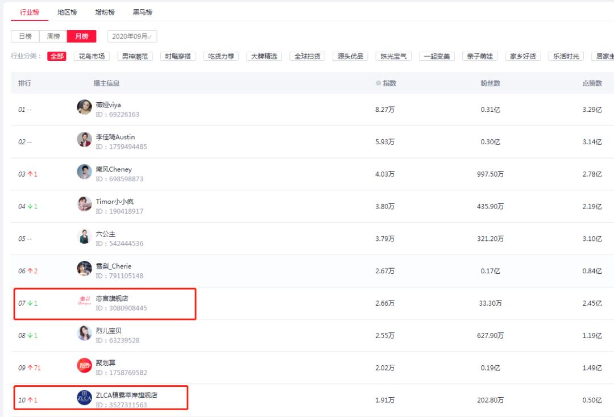The height and width of the screenshot is (417, 614).
Task: Open the 恋言旗舰店 broadcaster name
Action: tap(112, 298)
